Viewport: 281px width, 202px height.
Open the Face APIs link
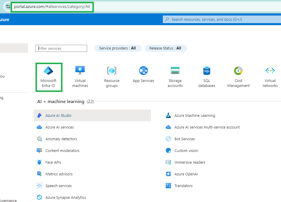coord(53,162)
